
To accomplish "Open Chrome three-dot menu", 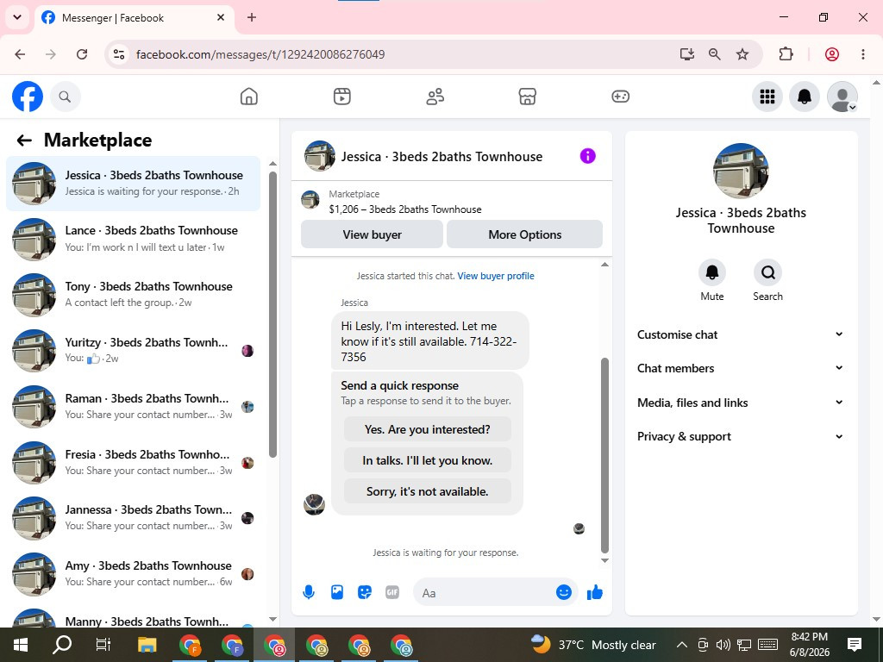I will [x=862, y=54].
